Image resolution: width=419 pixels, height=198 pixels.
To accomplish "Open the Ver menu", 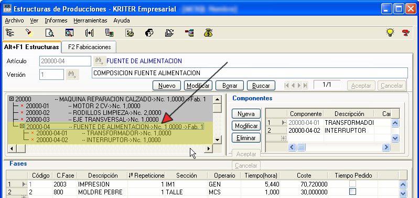I will [34, 20].
